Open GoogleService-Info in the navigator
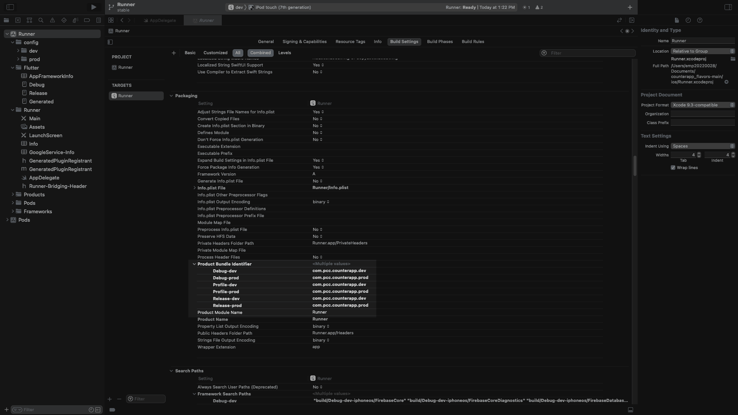This screenshot has width=738, height=415. (x=52, y=152)
